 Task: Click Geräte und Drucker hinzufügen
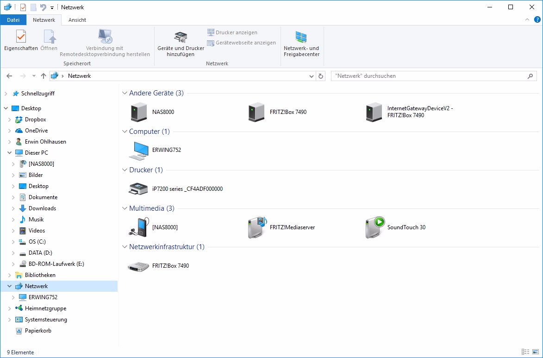[x=181, y=44]
